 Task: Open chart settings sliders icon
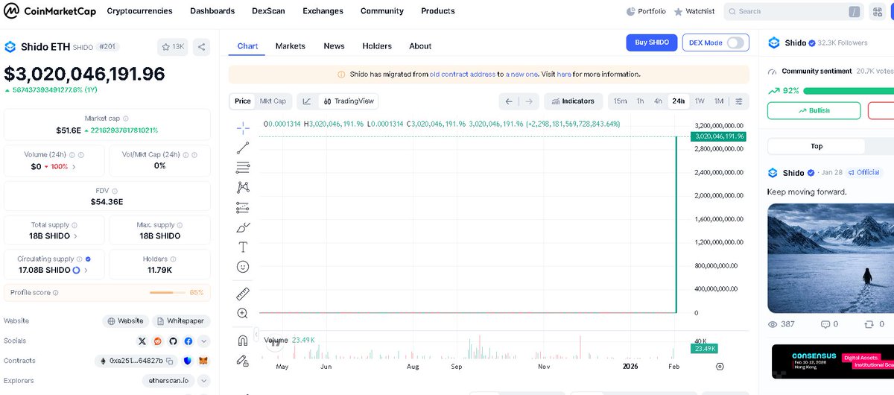739,101
